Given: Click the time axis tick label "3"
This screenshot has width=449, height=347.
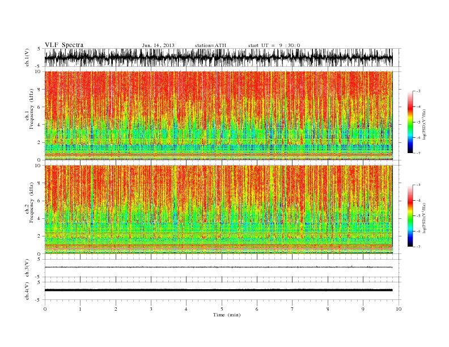Looking at the screenshot, I should pyautogui.click(x=151, y=309).
